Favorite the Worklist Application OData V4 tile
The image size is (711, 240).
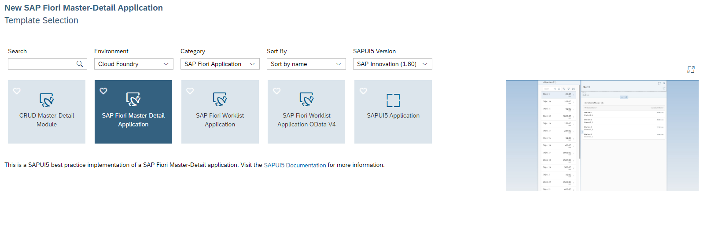tap(276, 91)
